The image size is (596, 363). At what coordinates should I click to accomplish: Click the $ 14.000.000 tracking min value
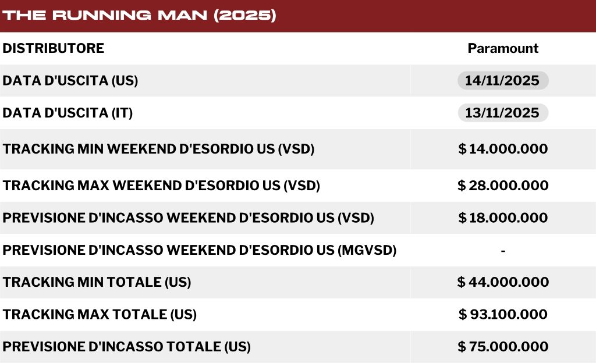pyautogui.click(x=503, y=149)
